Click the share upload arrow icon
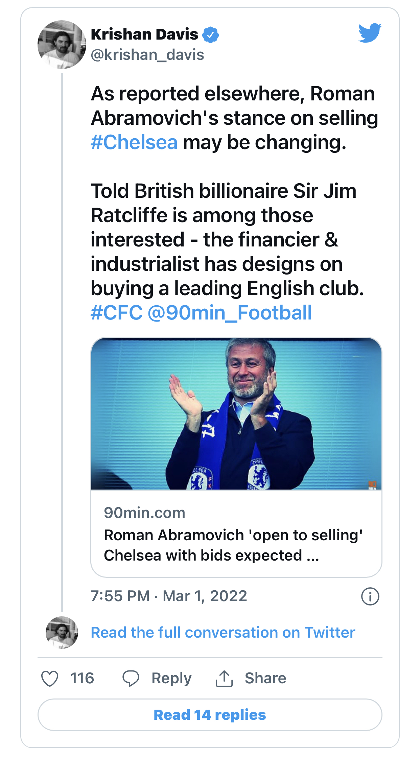Screen dimensions: 420x758 click(x=224, y=679)
